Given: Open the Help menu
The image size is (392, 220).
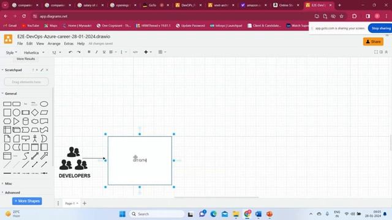Looking at the screenshot, I should [81, 43].
